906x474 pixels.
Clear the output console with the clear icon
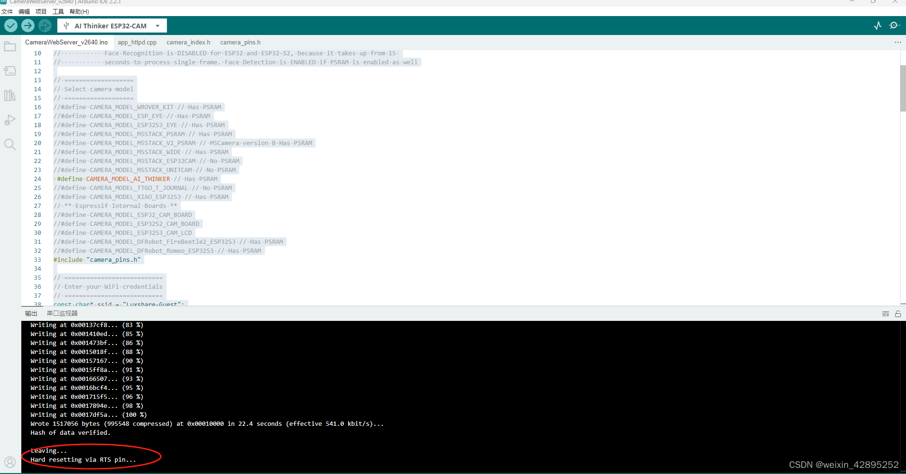pos(885,313)
